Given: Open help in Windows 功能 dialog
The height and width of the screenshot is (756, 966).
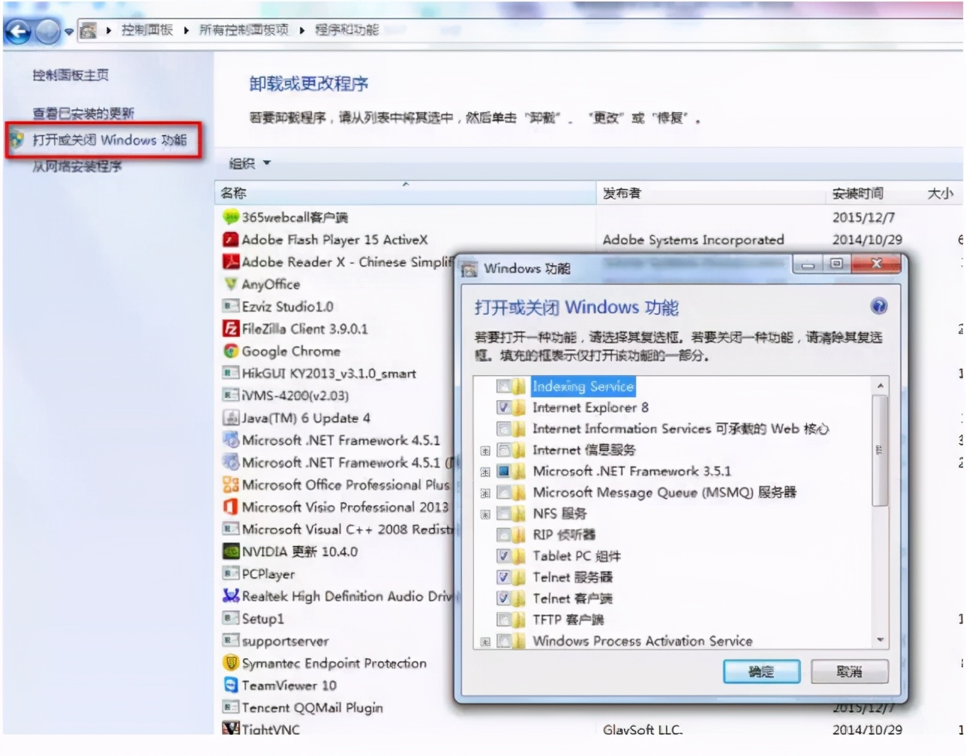Looking at the screenshot, I should [x=879, y=306].
